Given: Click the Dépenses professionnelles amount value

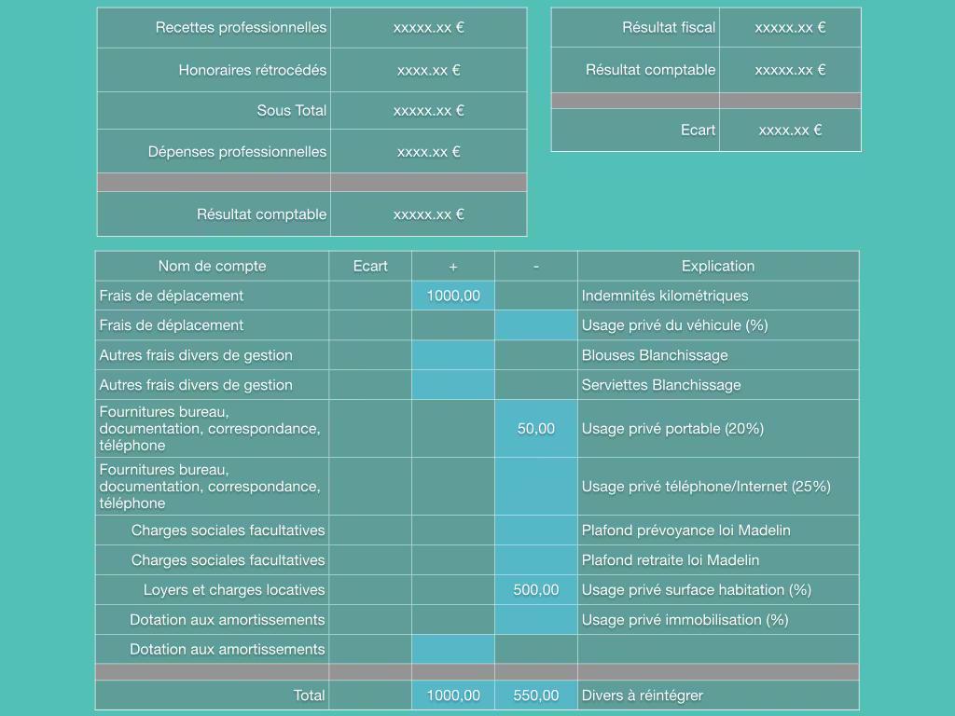Looking at the screenshot, I should coord(429,152).
